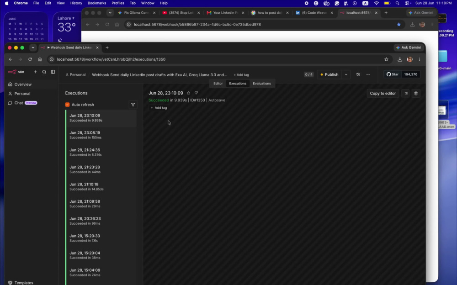
Task: Click the plus icon beside n8n logo
Action: pyautogui.click(x=35, y=72)
